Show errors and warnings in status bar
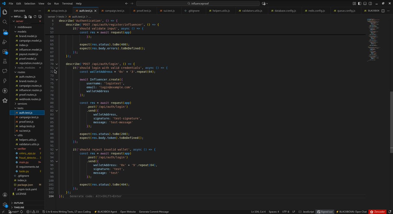The width and height of the screenshot is (393, 214). (32, 212)
